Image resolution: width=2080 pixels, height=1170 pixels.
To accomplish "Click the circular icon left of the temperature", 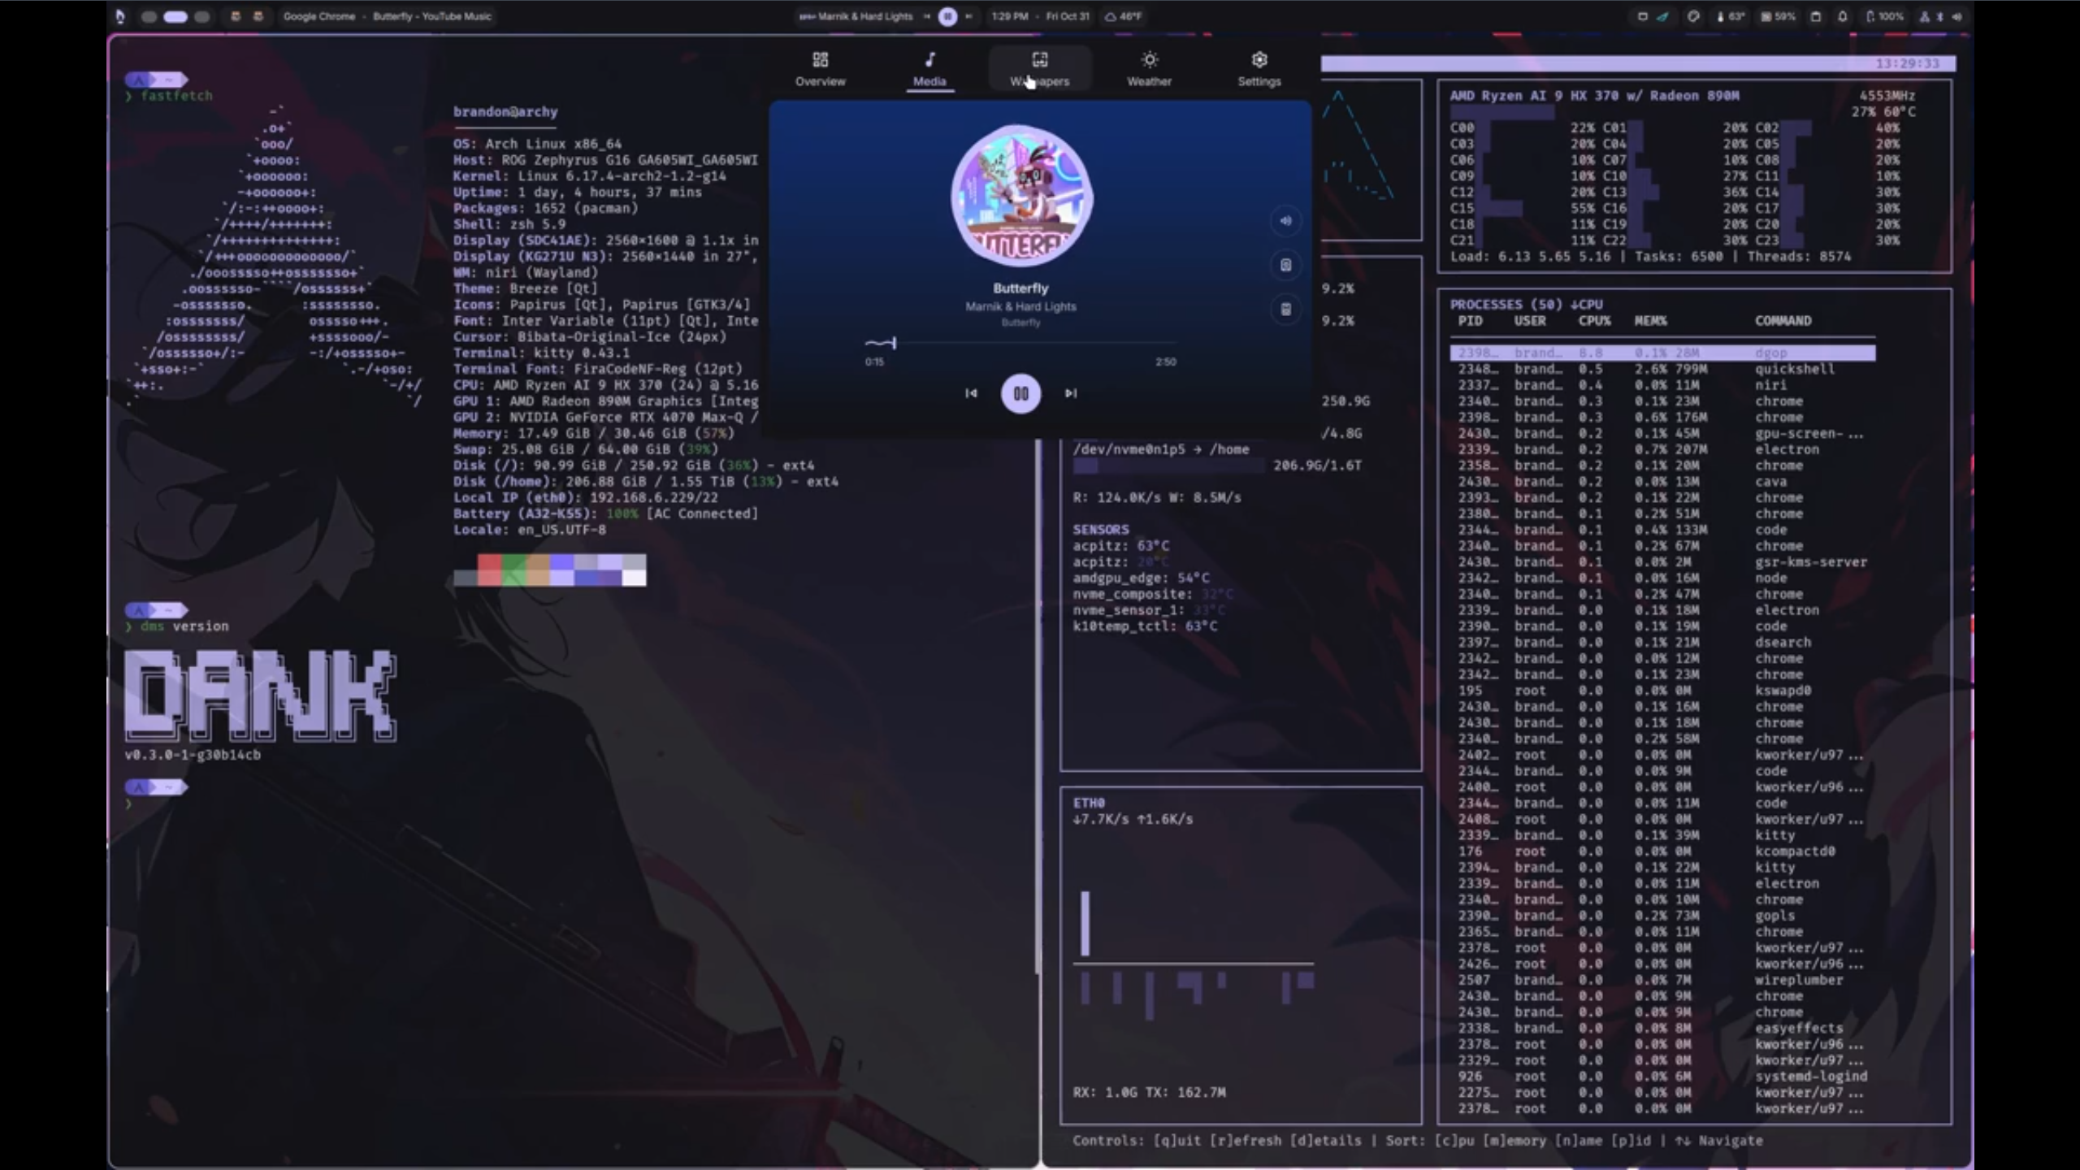I will pos(1693,16).
